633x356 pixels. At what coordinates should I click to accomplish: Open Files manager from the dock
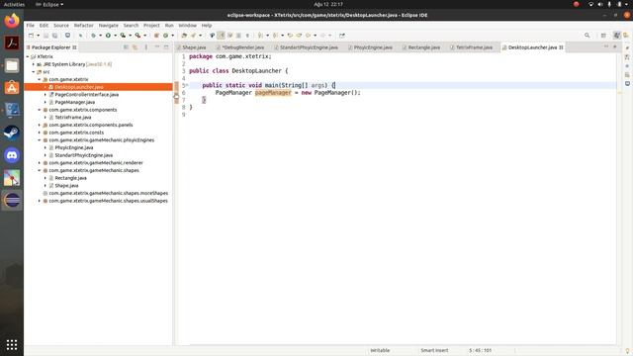pos(12,65)
